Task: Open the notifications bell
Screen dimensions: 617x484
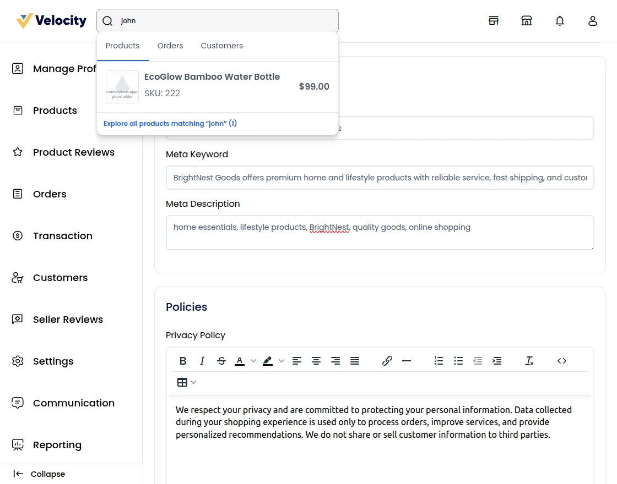Action: [560, 21]
